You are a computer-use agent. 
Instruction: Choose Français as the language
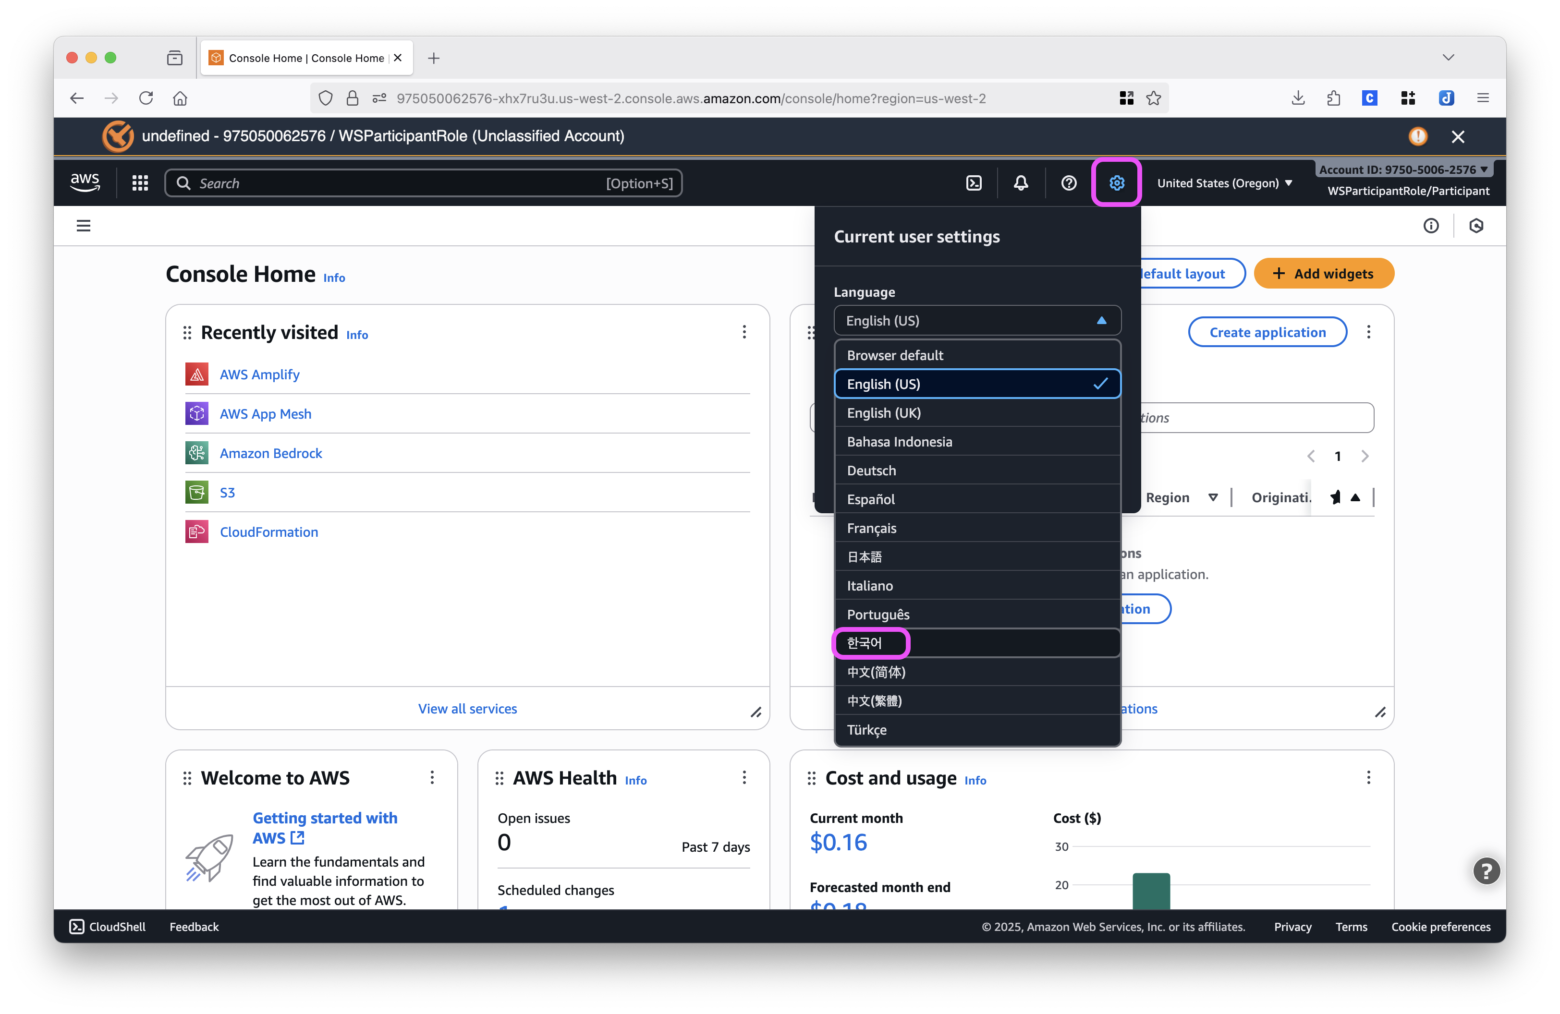click(x=977, y=528)
